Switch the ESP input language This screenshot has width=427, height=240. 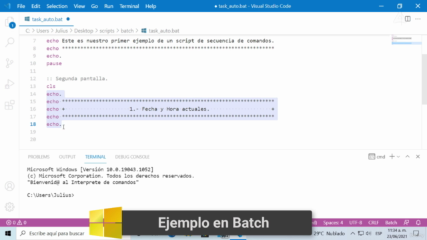pyautogui.click(x=378, y=233)
